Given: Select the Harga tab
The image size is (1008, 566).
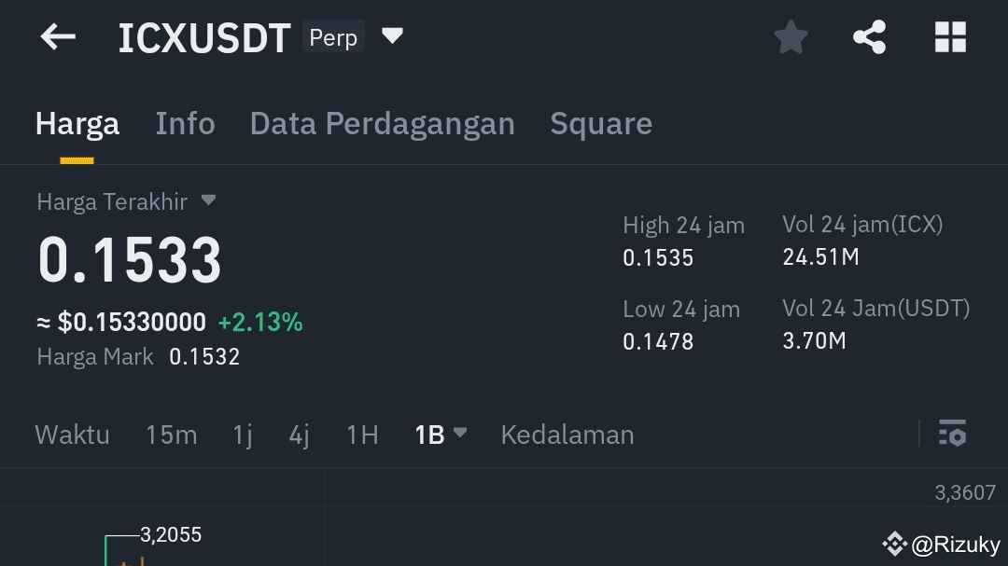Looking at the screenshot, I should (77, 124).
